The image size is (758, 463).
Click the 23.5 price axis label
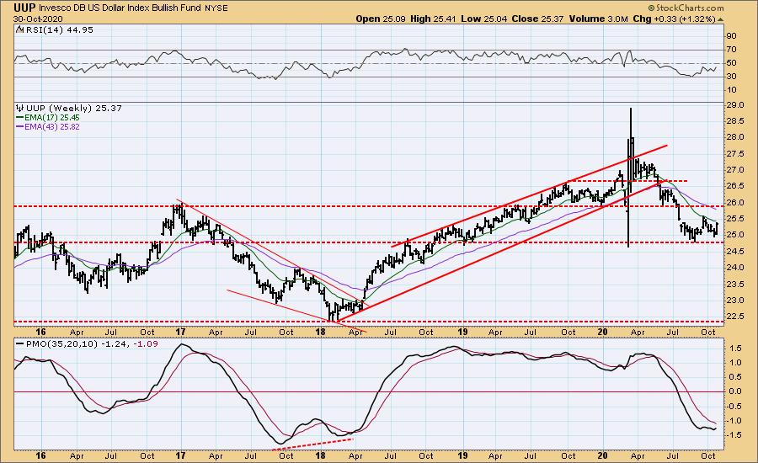click(734, 284)
